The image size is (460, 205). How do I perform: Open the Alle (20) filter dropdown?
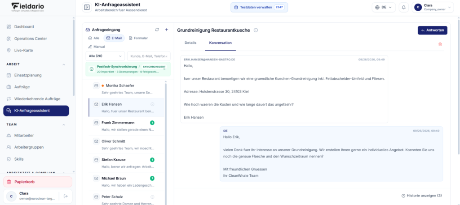[x=105, y=56]
